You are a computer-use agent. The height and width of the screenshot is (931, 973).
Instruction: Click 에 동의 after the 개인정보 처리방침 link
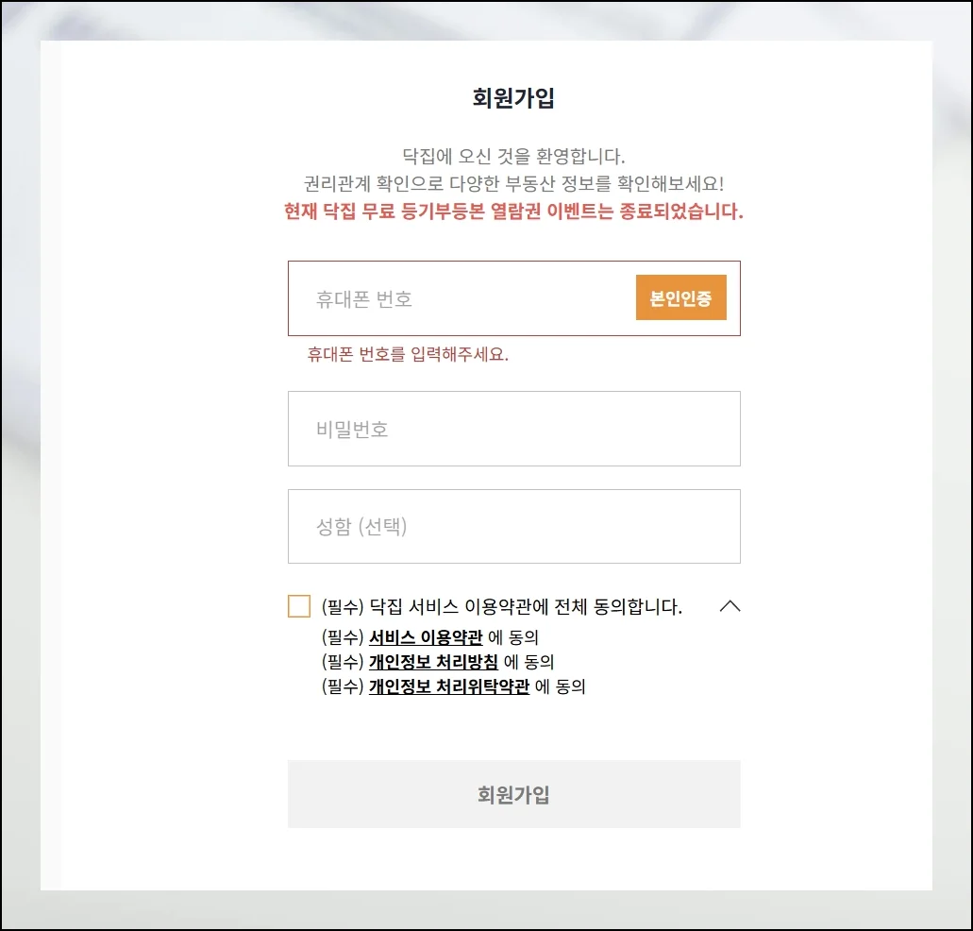coord(528,662)
